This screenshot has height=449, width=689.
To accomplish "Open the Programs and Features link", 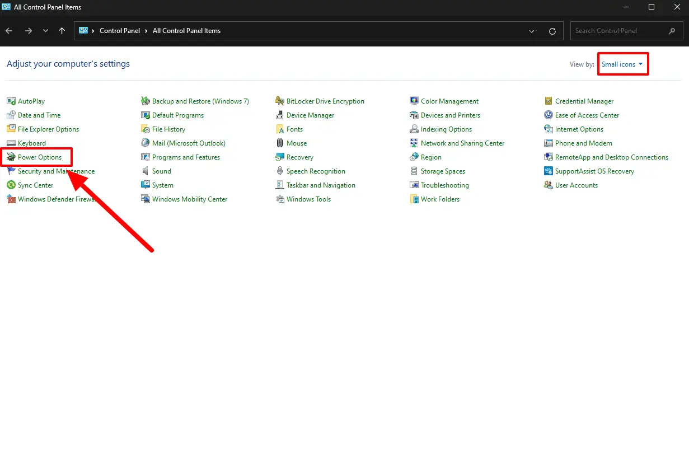I will 186,157.
